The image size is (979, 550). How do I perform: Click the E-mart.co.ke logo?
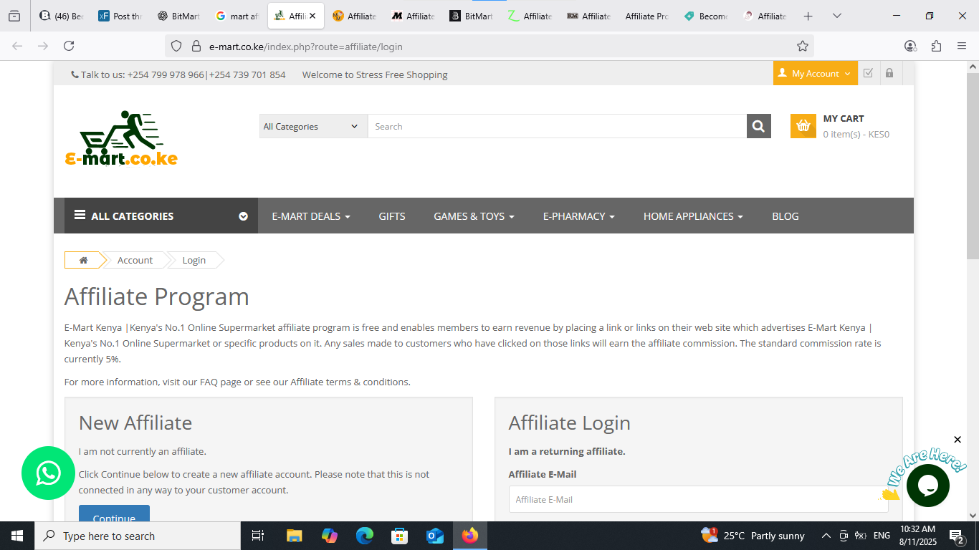click(x=121, y=138)
